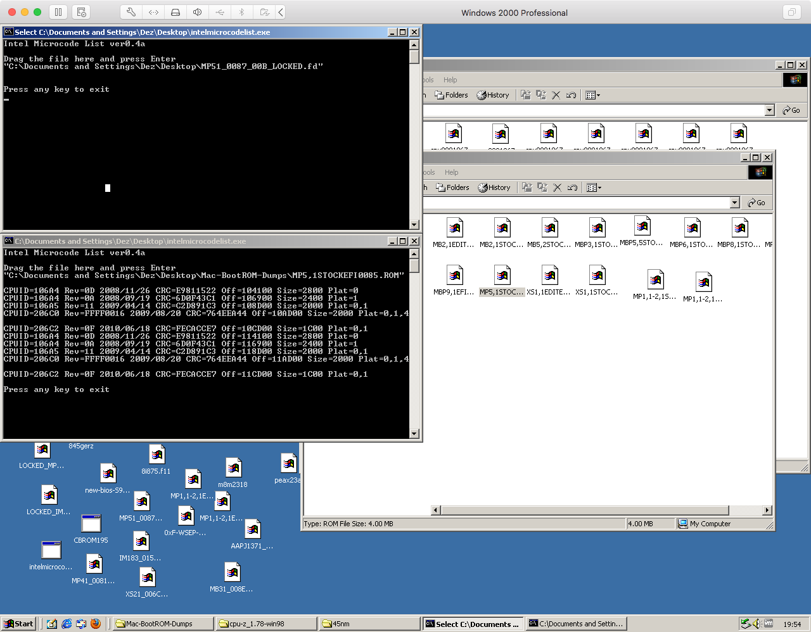Click the VM network adapter icon
This screenshot has width=811, height=632.
pos(153,12)
